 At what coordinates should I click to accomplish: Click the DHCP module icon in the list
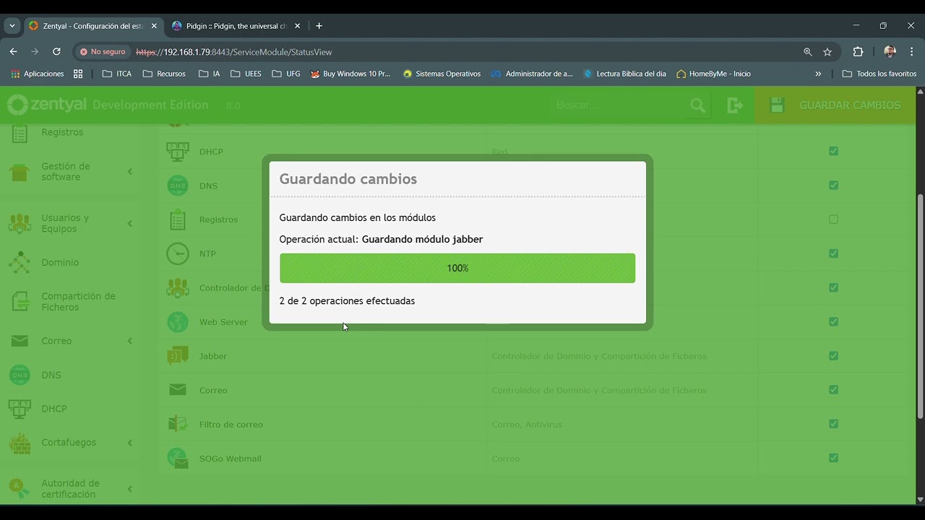[178, 152]
